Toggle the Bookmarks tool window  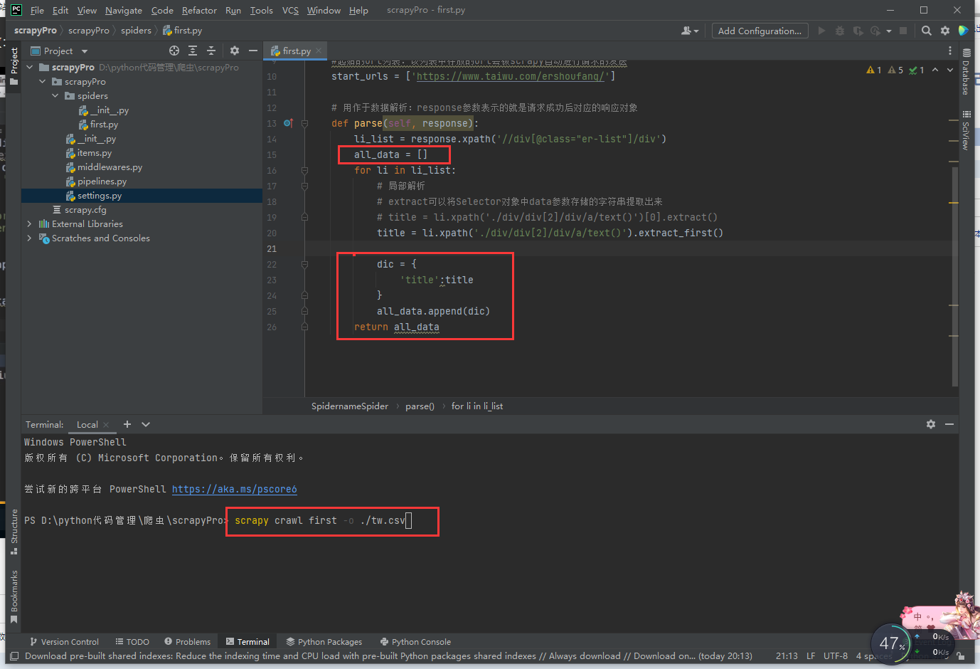14,596
